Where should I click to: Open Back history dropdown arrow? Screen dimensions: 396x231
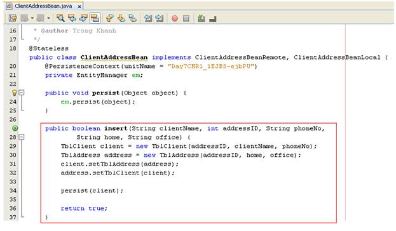32,18
